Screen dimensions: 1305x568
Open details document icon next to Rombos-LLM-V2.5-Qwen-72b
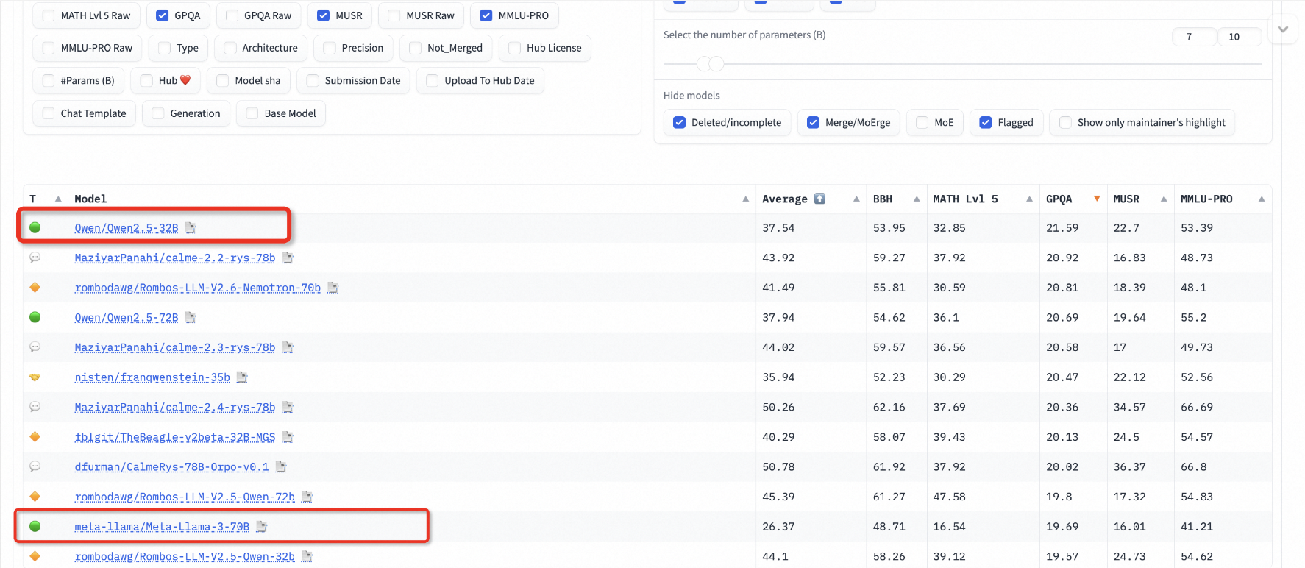(x=307, y=497)
